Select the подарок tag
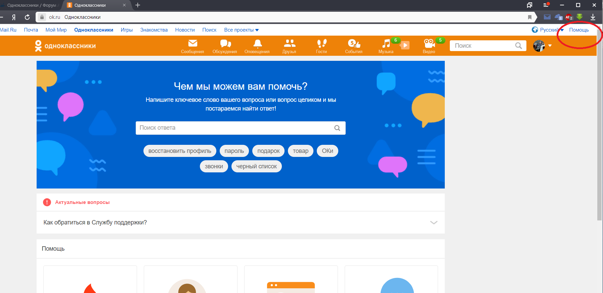The image size is (603, 293). coord(268,151)
